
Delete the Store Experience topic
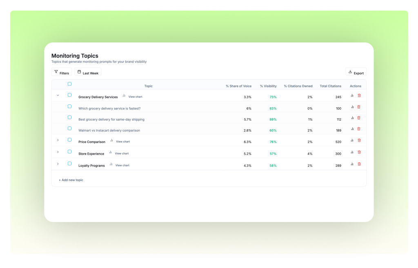click(x=359, y=152)
